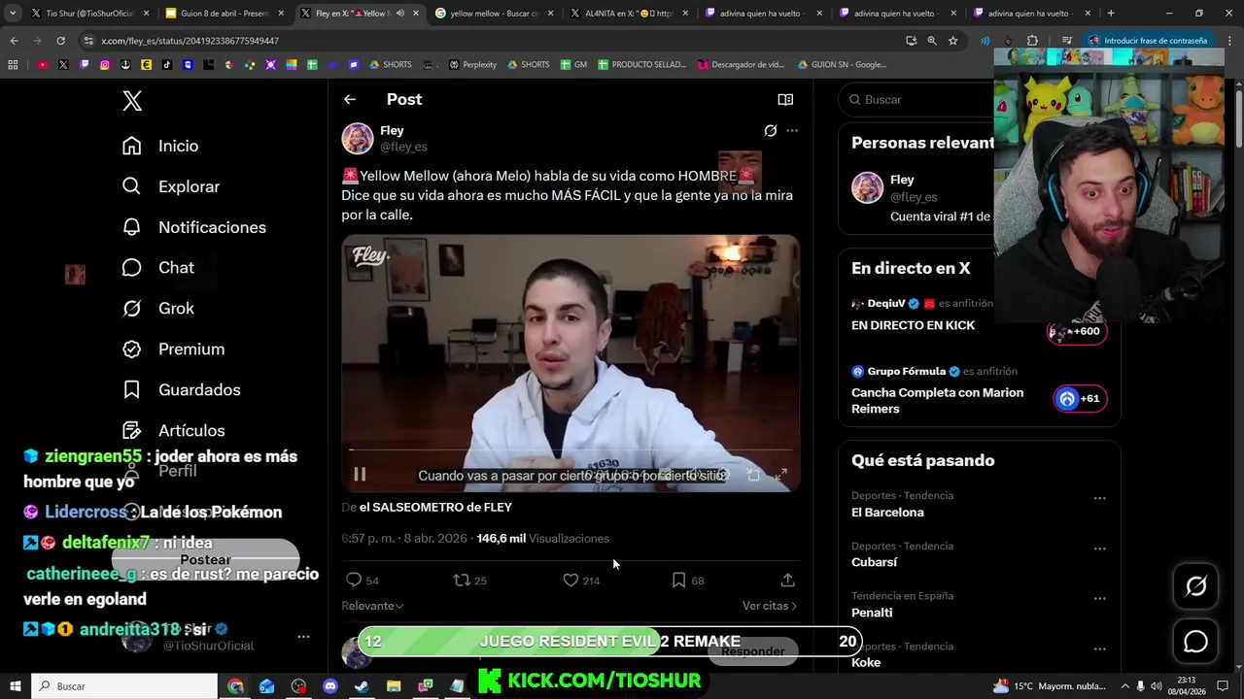1244x699 pixels.
Task: Open Fley's profile avatar on the post
Action: (x=358, y=138)
